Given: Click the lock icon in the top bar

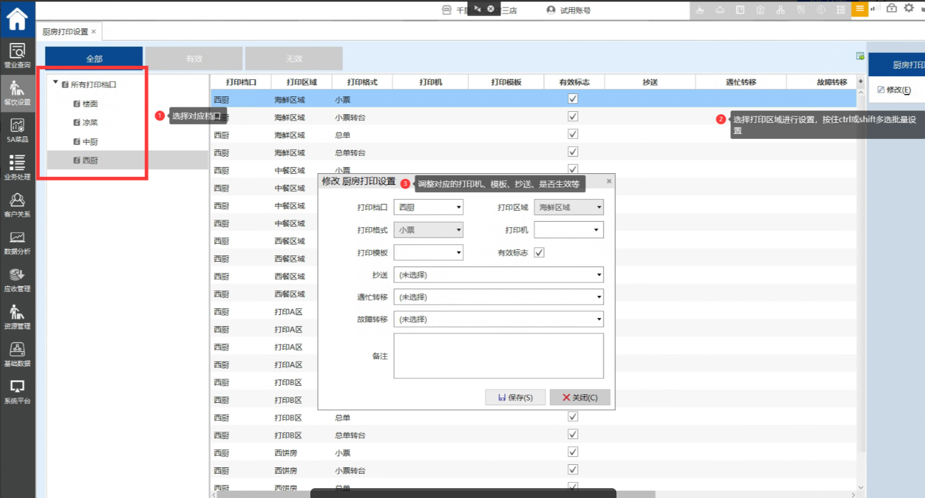Looking at the screenshot, I should 891,8.
